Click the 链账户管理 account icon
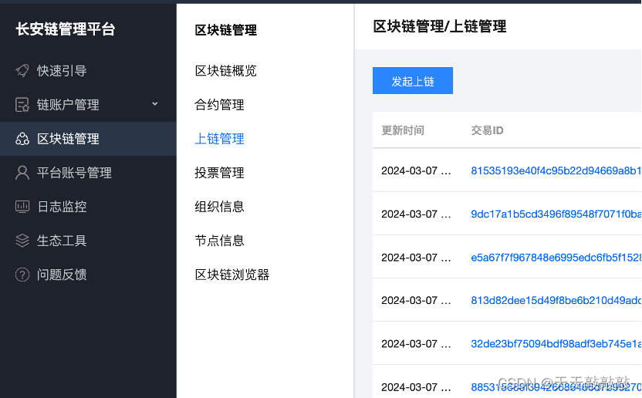Viewport: 642px width, 398px height. click(x=22, y=105)
